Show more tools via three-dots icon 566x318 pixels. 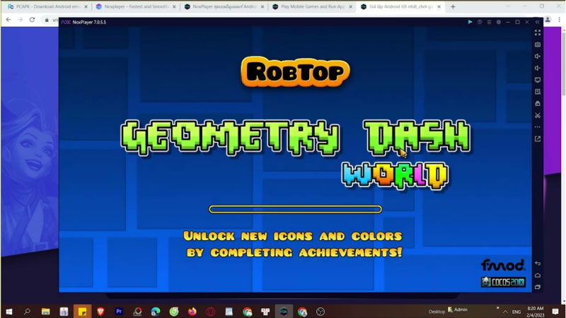tap(538, 127)
